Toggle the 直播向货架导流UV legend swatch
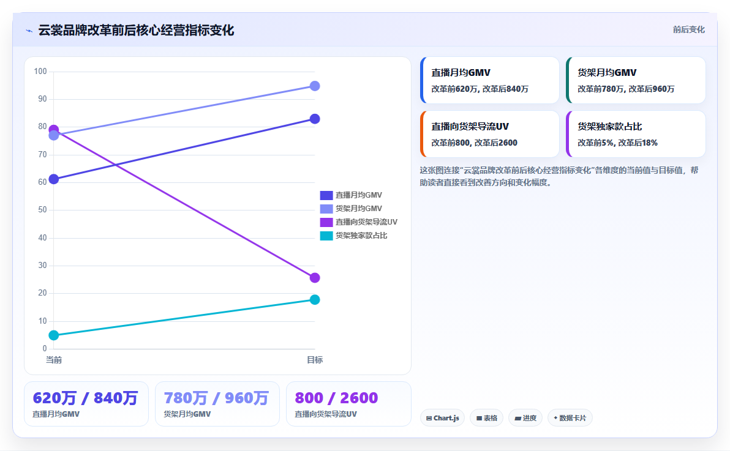 (x=326, y=223)
